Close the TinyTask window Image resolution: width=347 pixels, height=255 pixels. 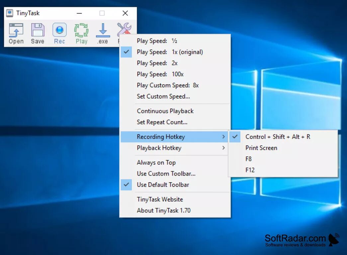pyautogui.click(x=125, y=13)
